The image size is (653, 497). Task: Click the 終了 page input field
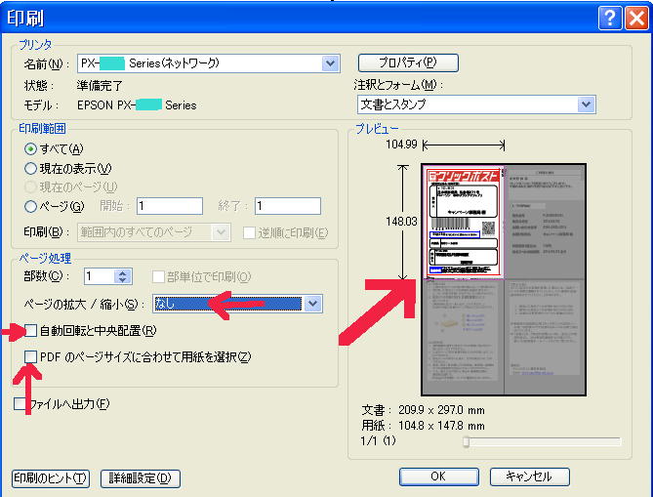[288, 206]
